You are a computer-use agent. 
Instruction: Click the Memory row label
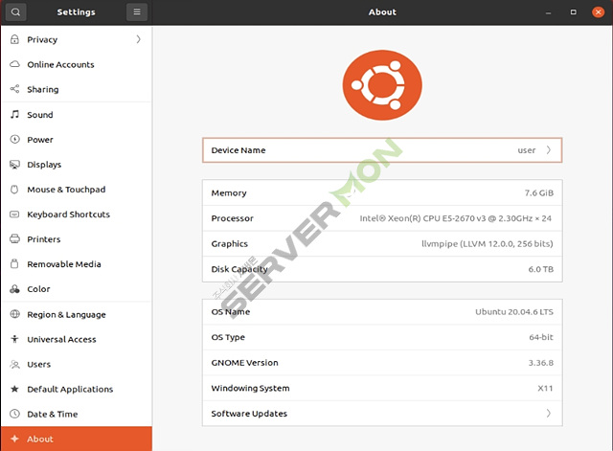coord(229,193)
